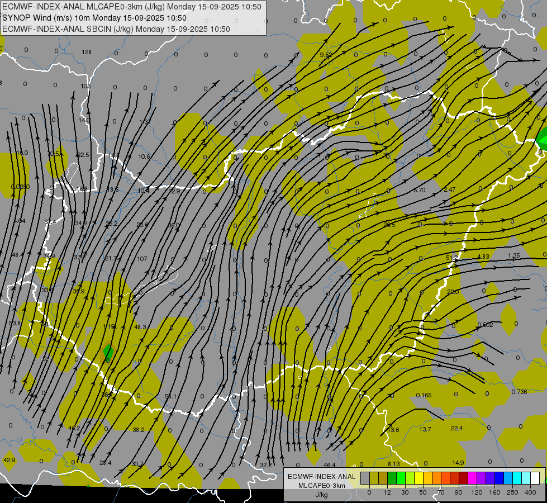Click the magenta legend swatch
The width and height of the screenshot is (547, 503).
pos(472,478)
